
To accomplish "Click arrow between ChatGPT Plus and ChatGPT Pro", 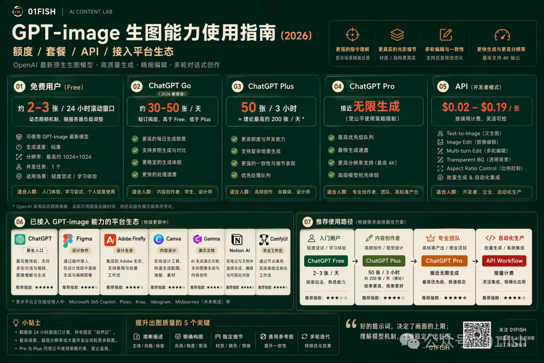I will [x=413, y=261].
